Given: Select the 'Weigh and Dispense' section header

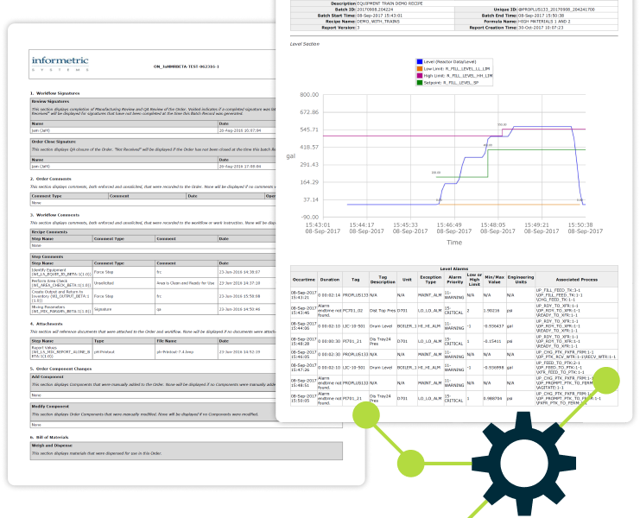Looking at the screenshot, I should click(x=52, y=445).
